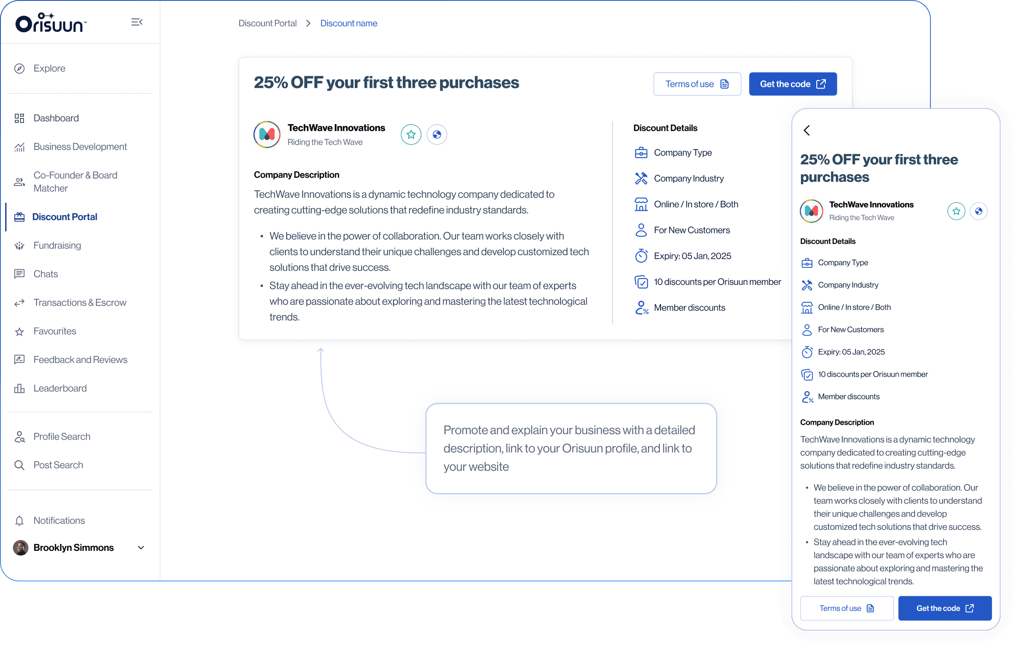Image resolution: width=1025 pixels, height=655 pixels.
Task: Click Discount Portal breadcrumb link
Action: 268,23
